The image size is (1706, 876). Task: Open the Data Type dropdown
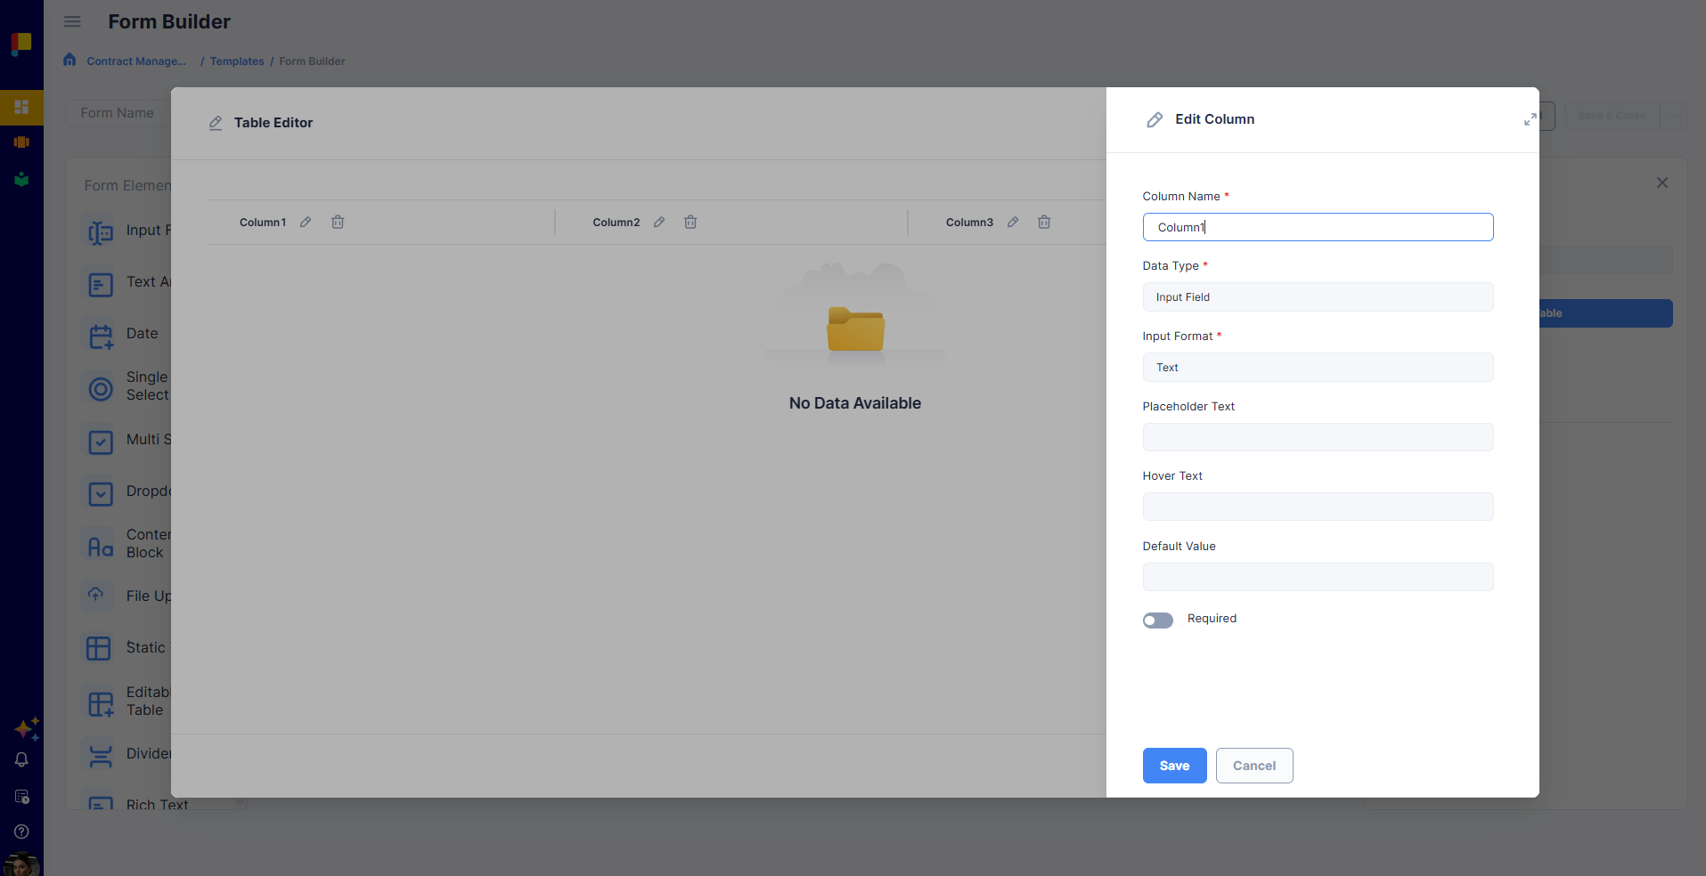[x=1318, y=297]
